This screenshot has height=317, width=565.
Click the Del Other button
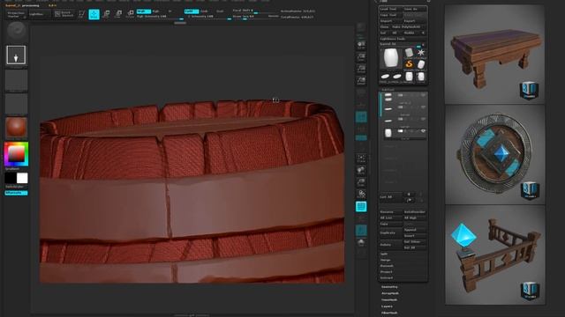point(415,242)
